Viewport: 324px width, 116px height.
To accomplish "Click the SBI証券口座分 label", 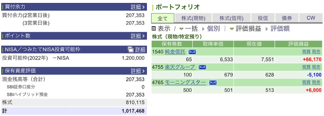I will tap(21, 87).
